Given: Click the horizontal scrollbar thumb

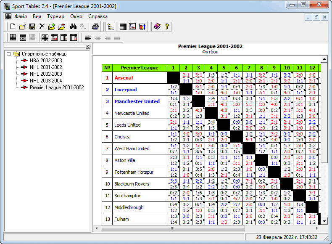Looking at the screenshot, I should pyautogui.click(x=173, y=228).
